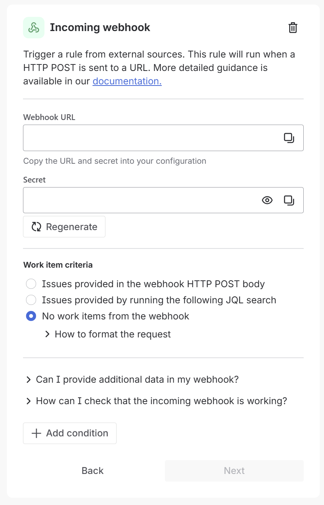324x505 pixels.
Task: Copy the Secret using the copy icon
Action: pos(289,200)
